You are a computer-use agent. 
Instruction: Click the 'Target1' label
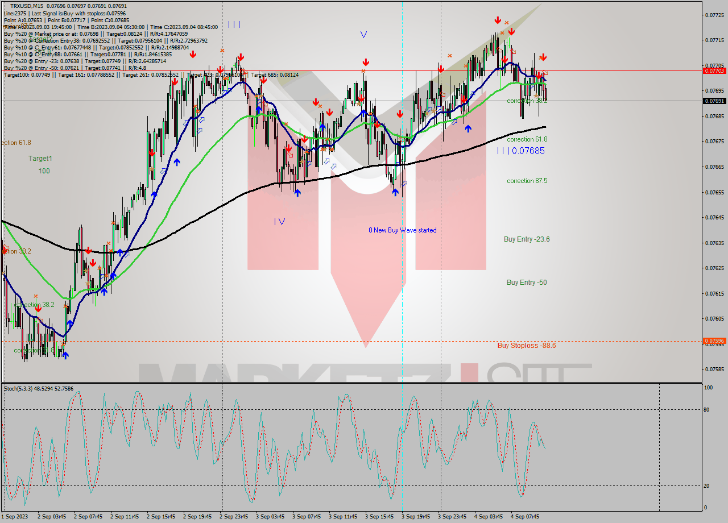(40, 159)
